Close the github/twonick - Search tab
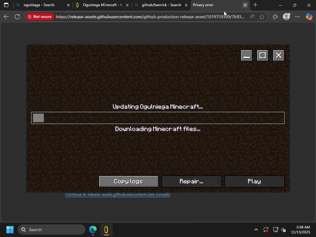The width and height of the screenshot is (316, 237). [x=186, y=5]
